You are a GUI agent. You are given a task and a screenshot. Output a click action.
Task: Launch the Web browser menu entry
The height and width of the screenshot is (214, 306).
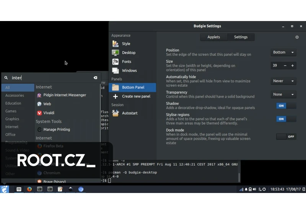click(67, 104)
